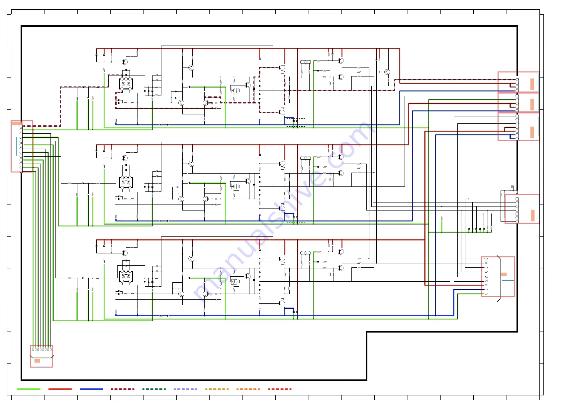Image resolution: width=565 pixels, height=420 pixels.
Task: Select the tall pink connector block on left edge
Action: click(x=22, y=146)
